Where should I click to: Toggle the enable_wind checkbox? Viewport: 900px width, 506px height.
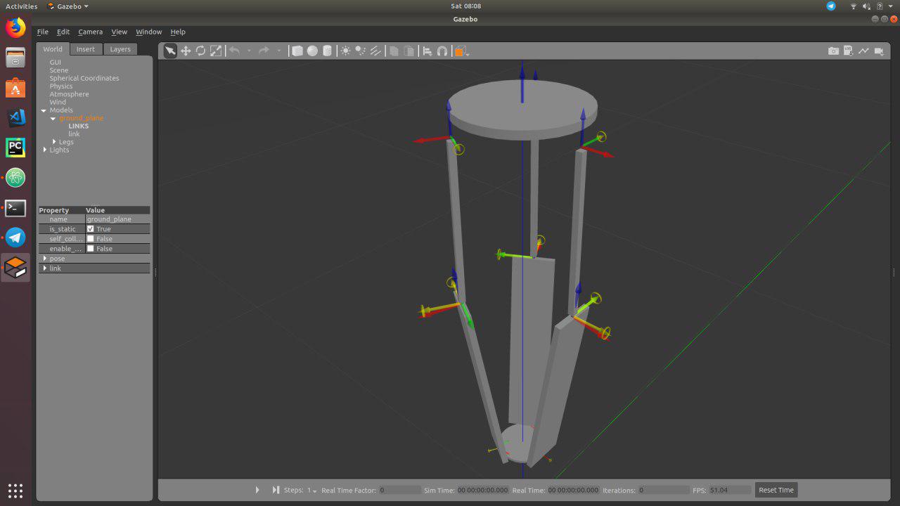(90, 249)
